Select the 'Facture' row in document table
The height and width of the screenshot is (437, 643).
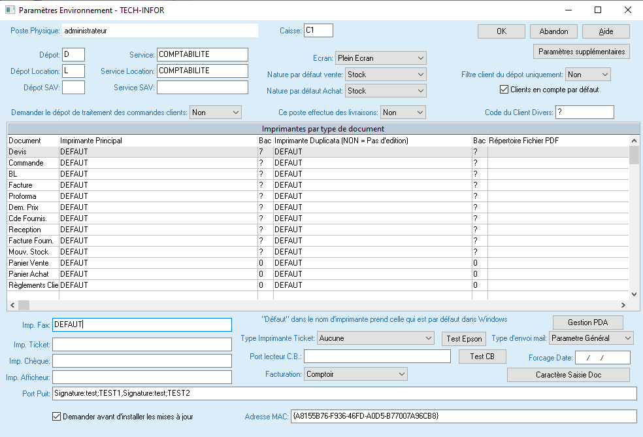tap(33, 185)
